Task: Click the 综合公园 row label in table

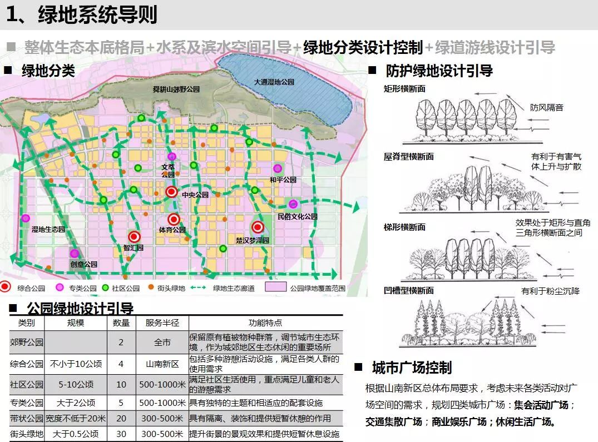Action: tap(27, 364)
